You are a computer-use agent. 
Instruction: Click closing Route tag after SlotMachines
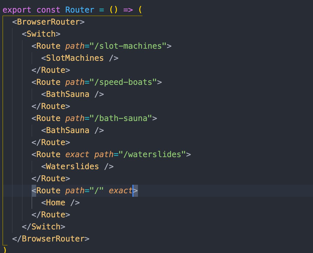point(51,70)
